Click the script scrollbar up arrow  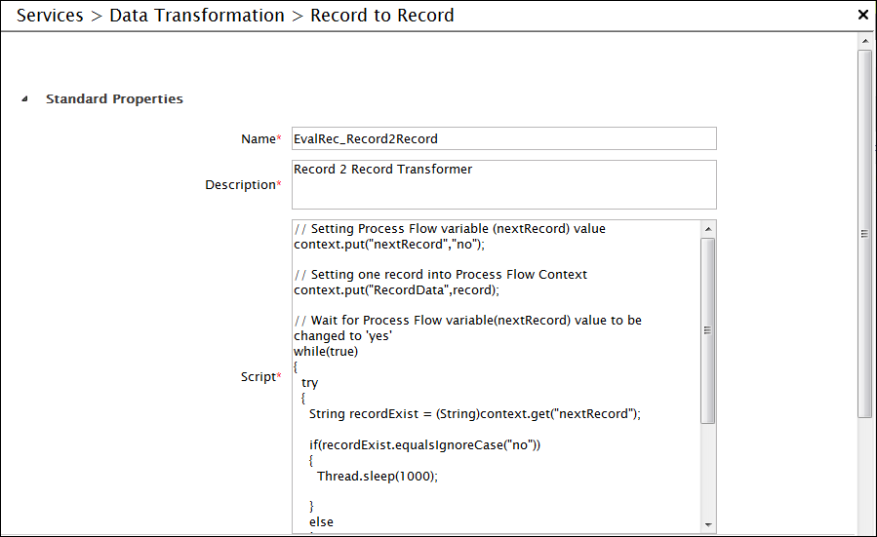click(x=708, y=229)
